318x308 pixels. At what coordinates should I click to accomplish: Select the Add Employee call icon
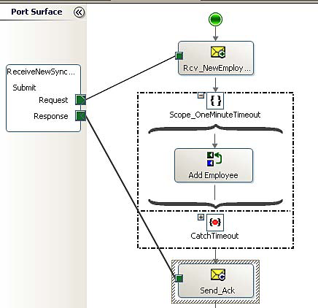pyautogui.click(x=214, y=159)
